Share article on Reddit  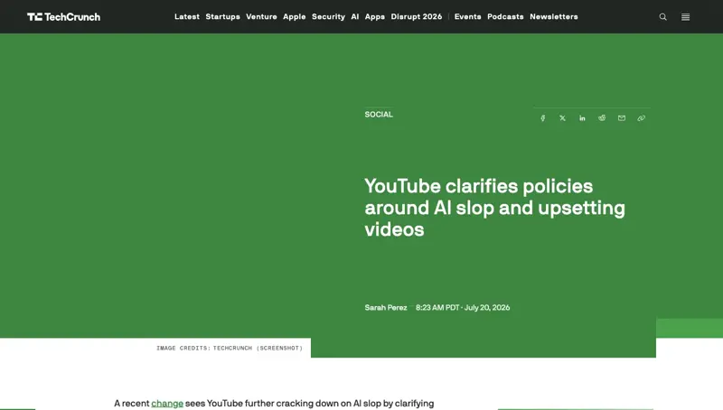602,118
